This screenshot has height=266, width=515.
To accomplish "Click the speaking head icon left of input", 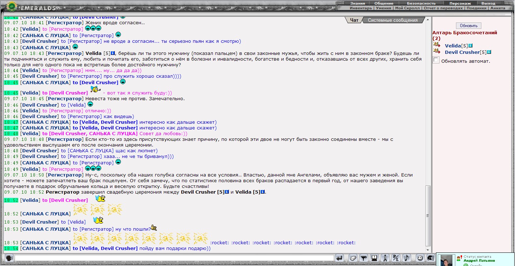I will pyautogui.click(x=9, y=258).
